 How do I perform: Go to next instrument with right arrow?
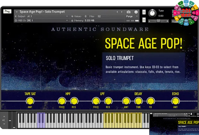pyautogui.click(x=122, y=12)
